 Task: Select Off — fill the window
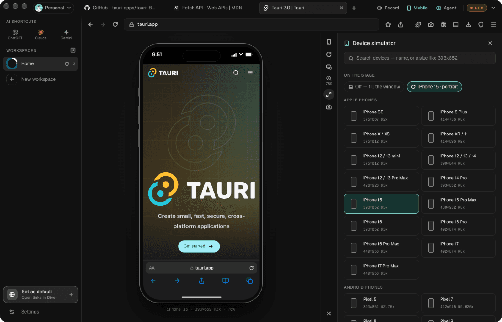click(374, 87)
